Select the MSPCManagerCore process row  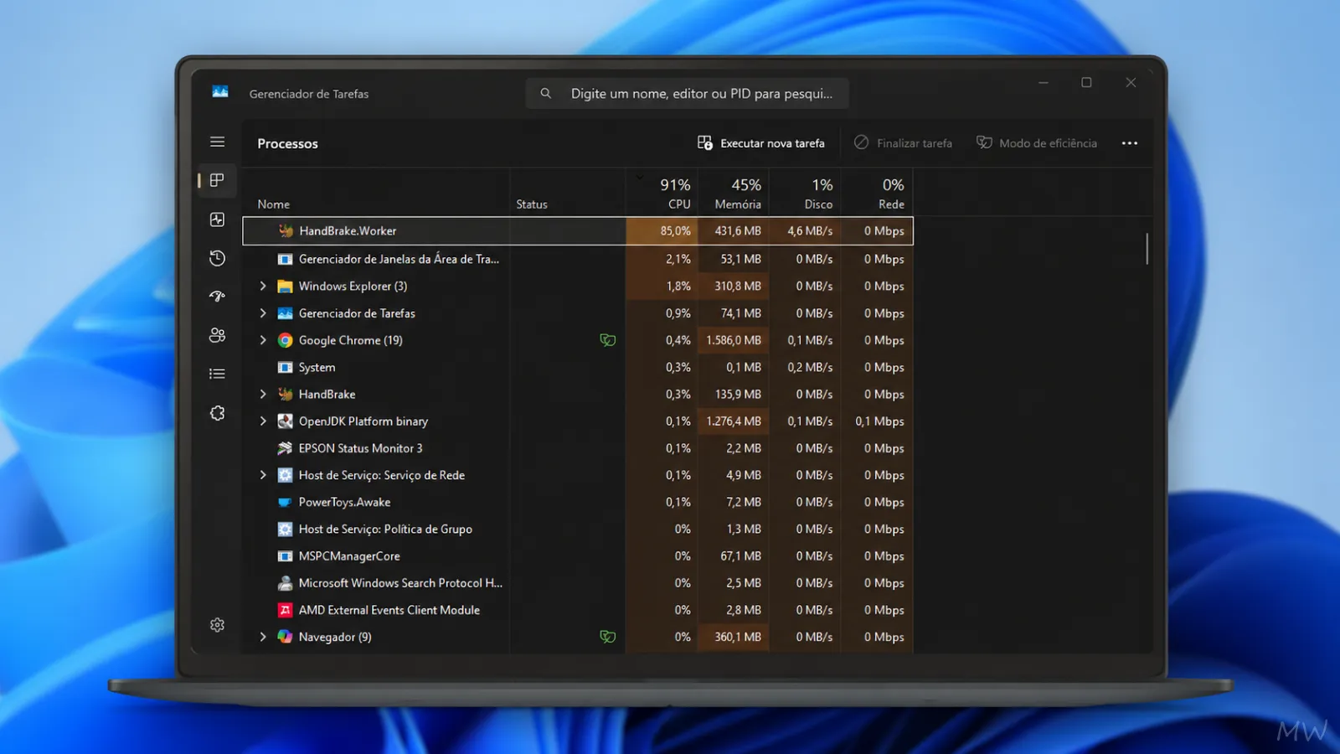click(578, 556)
